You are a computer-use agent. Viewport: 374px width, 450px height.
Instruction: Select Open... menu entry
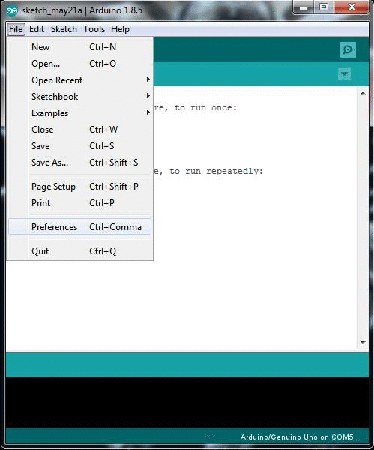click(x=80, y=64)
